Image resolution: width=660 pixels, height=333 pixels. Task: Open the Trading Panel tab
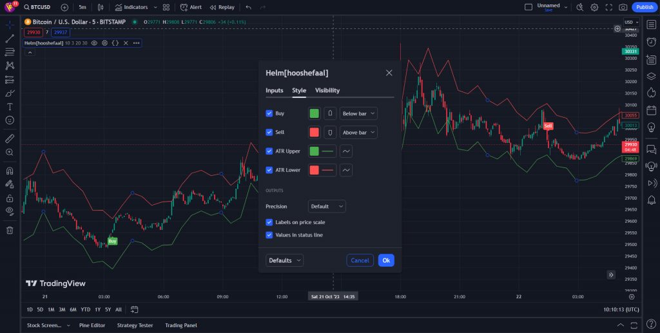click(181, 325)
